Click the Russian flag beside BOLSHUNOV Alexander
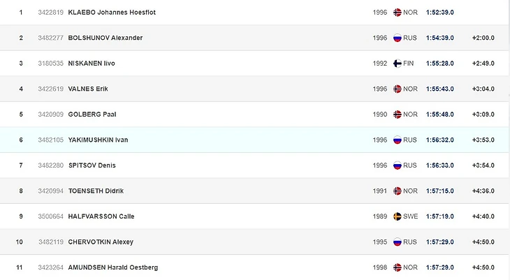510x280 pixels. pos(398,38)
